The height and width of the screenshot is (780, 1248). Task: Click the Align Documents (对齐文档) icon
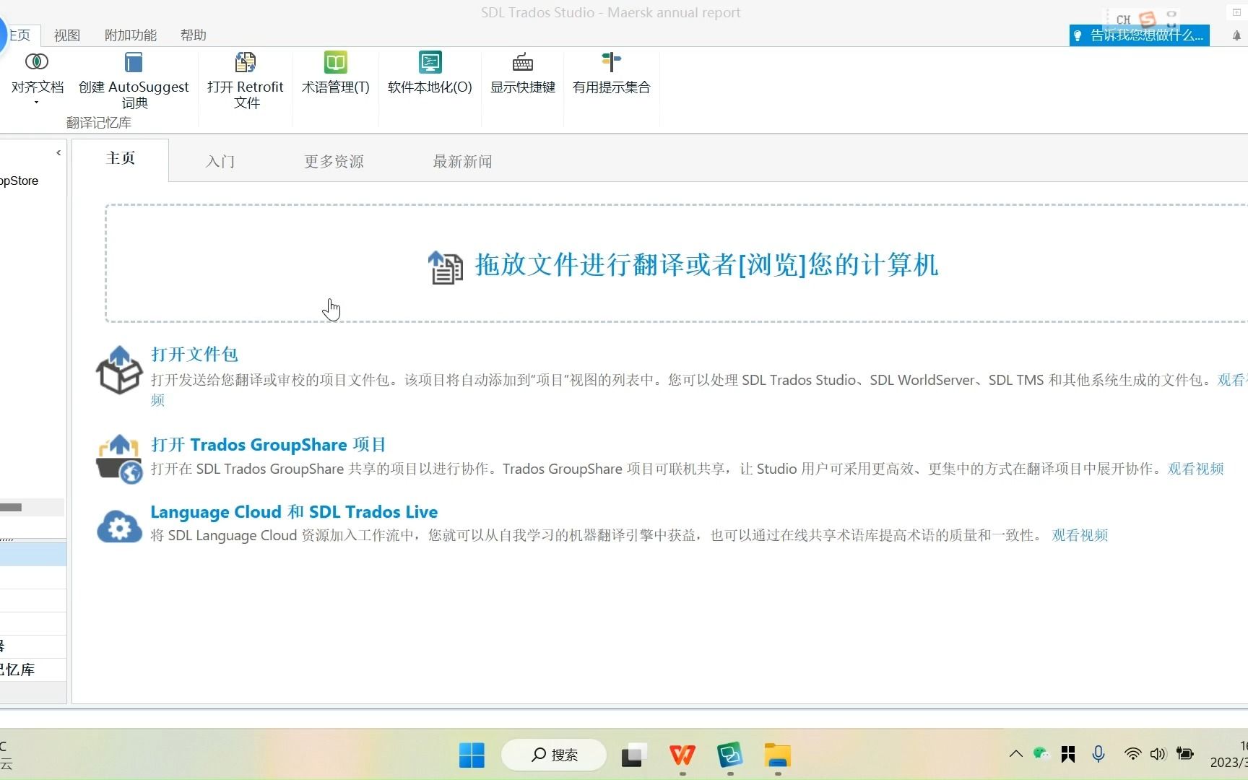pyautogui.click(x=37, y=62)
